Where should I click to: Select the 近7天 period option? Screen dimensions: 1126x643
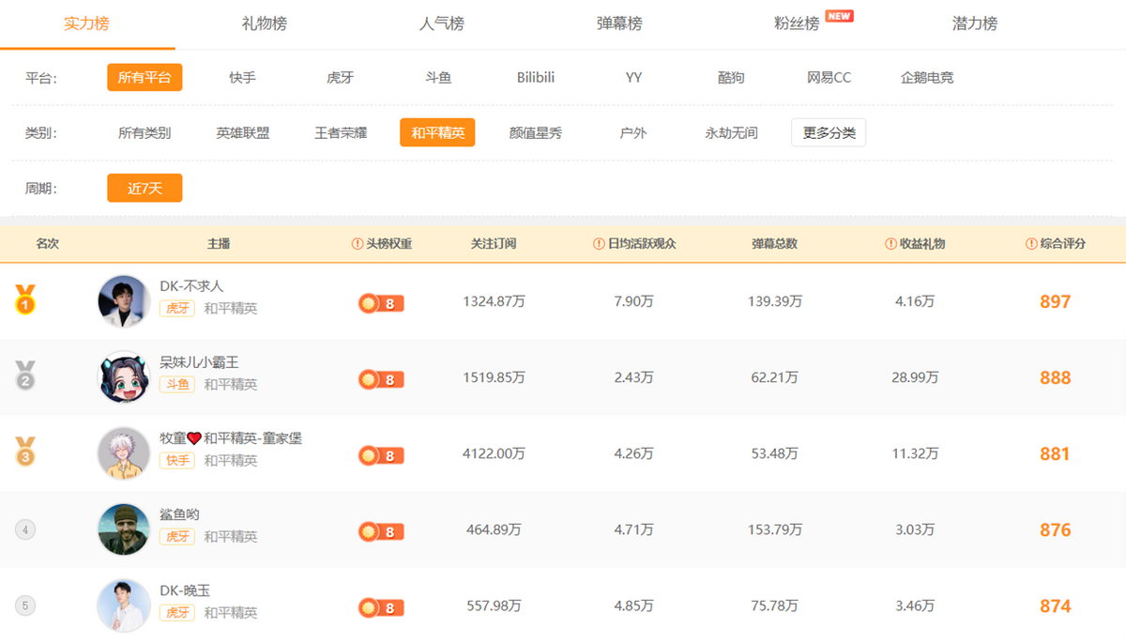144,188
